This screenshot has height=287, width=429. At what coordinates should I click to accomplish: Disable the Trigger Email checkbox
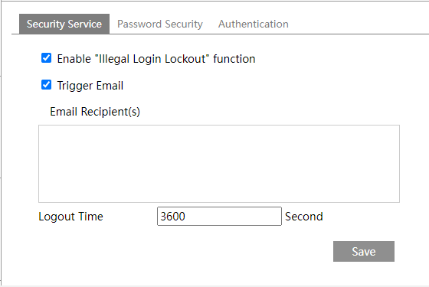pyautogui.click(x=46, y=85)
